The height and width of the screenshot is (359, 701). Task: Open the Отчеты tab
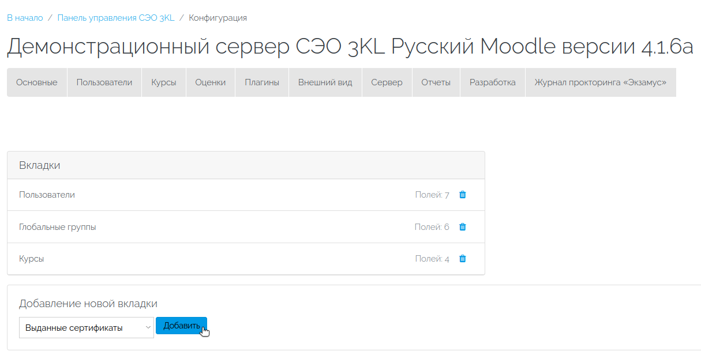point(436,82)
